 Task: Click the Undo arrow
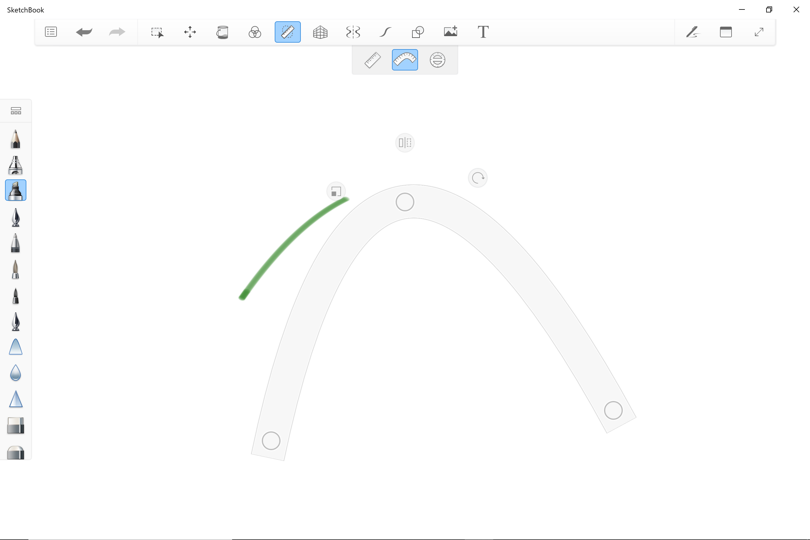point(84,32)
